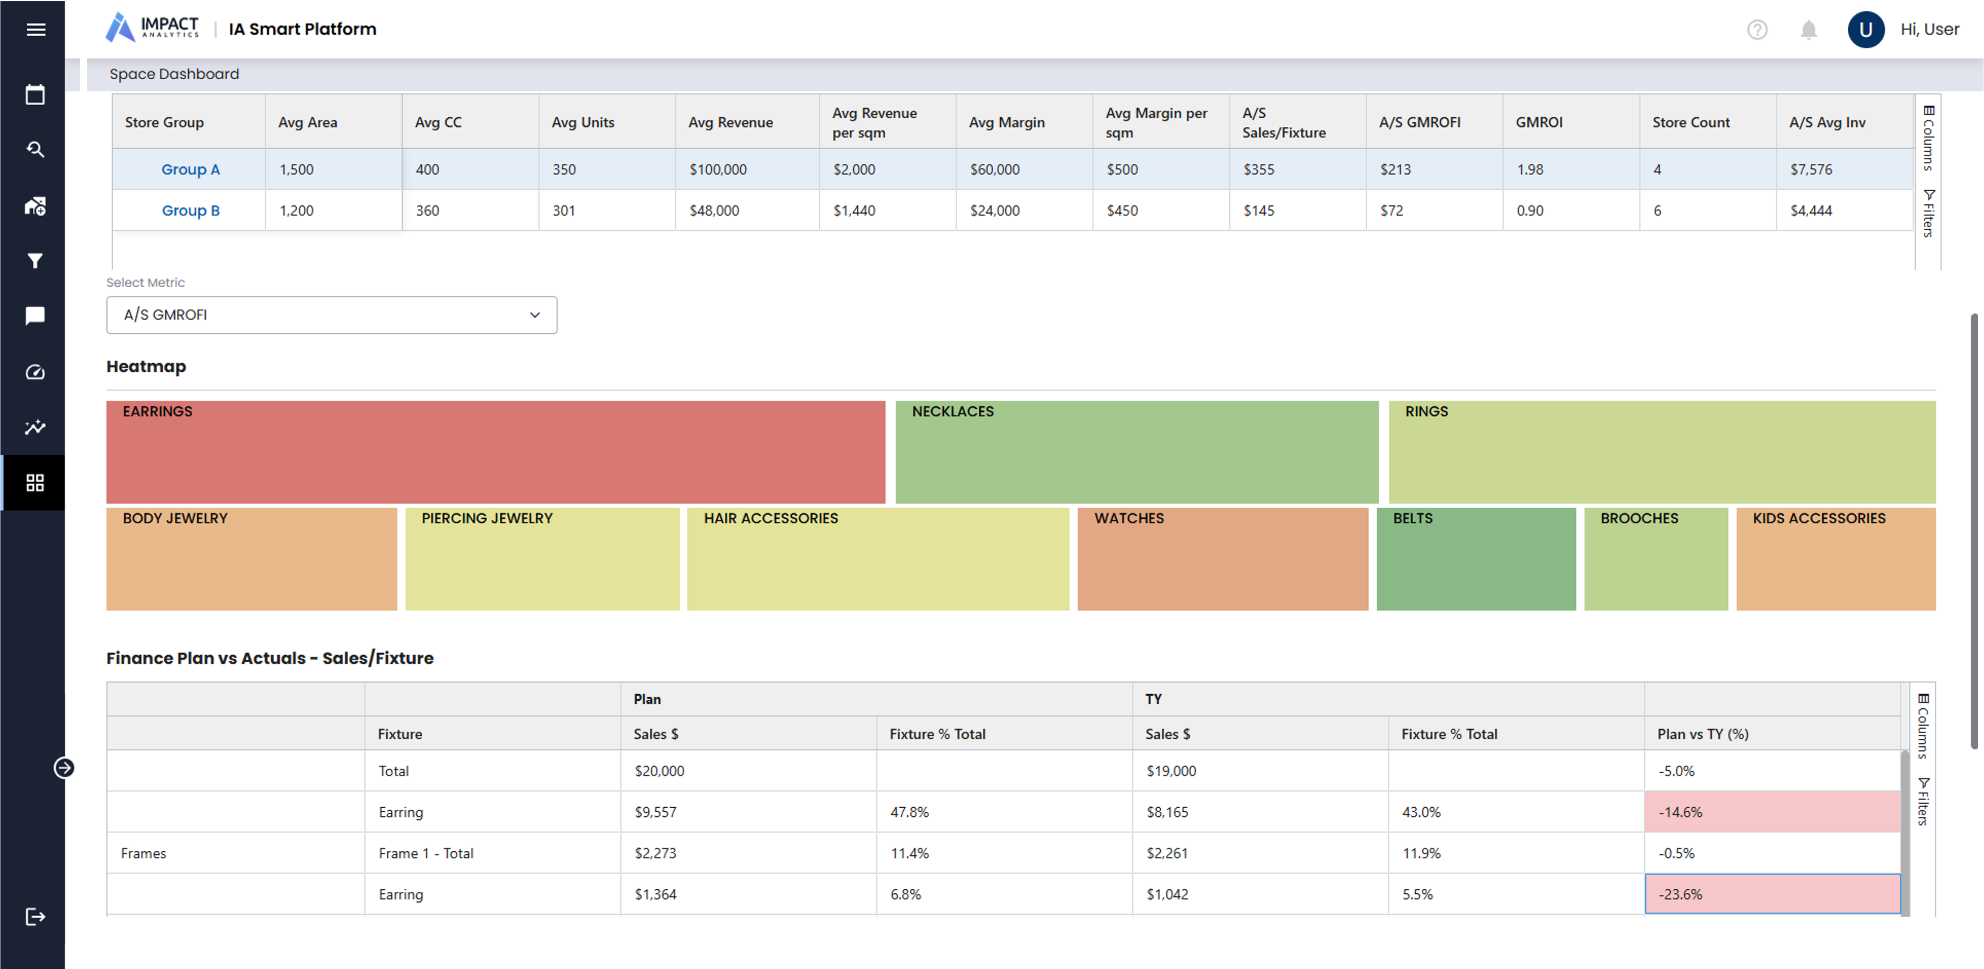Click the help question mark icon
The height and width of the screenshot is (969, 1984).
[x=1757, y=30]
